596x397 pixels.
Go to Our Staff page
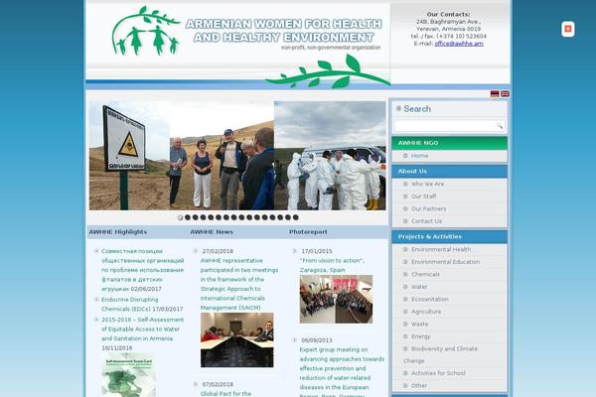[x=423, y=197]
